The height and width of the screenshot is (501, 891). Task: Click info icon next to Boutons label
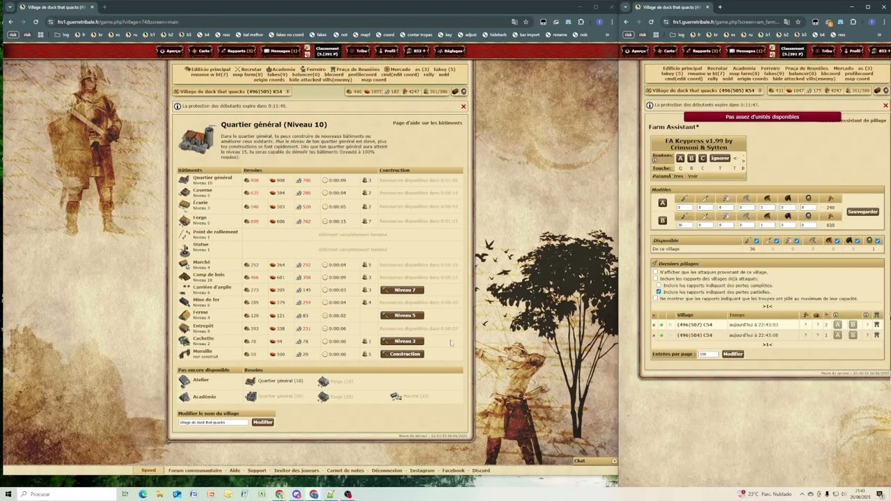click(x=654, y=161)
